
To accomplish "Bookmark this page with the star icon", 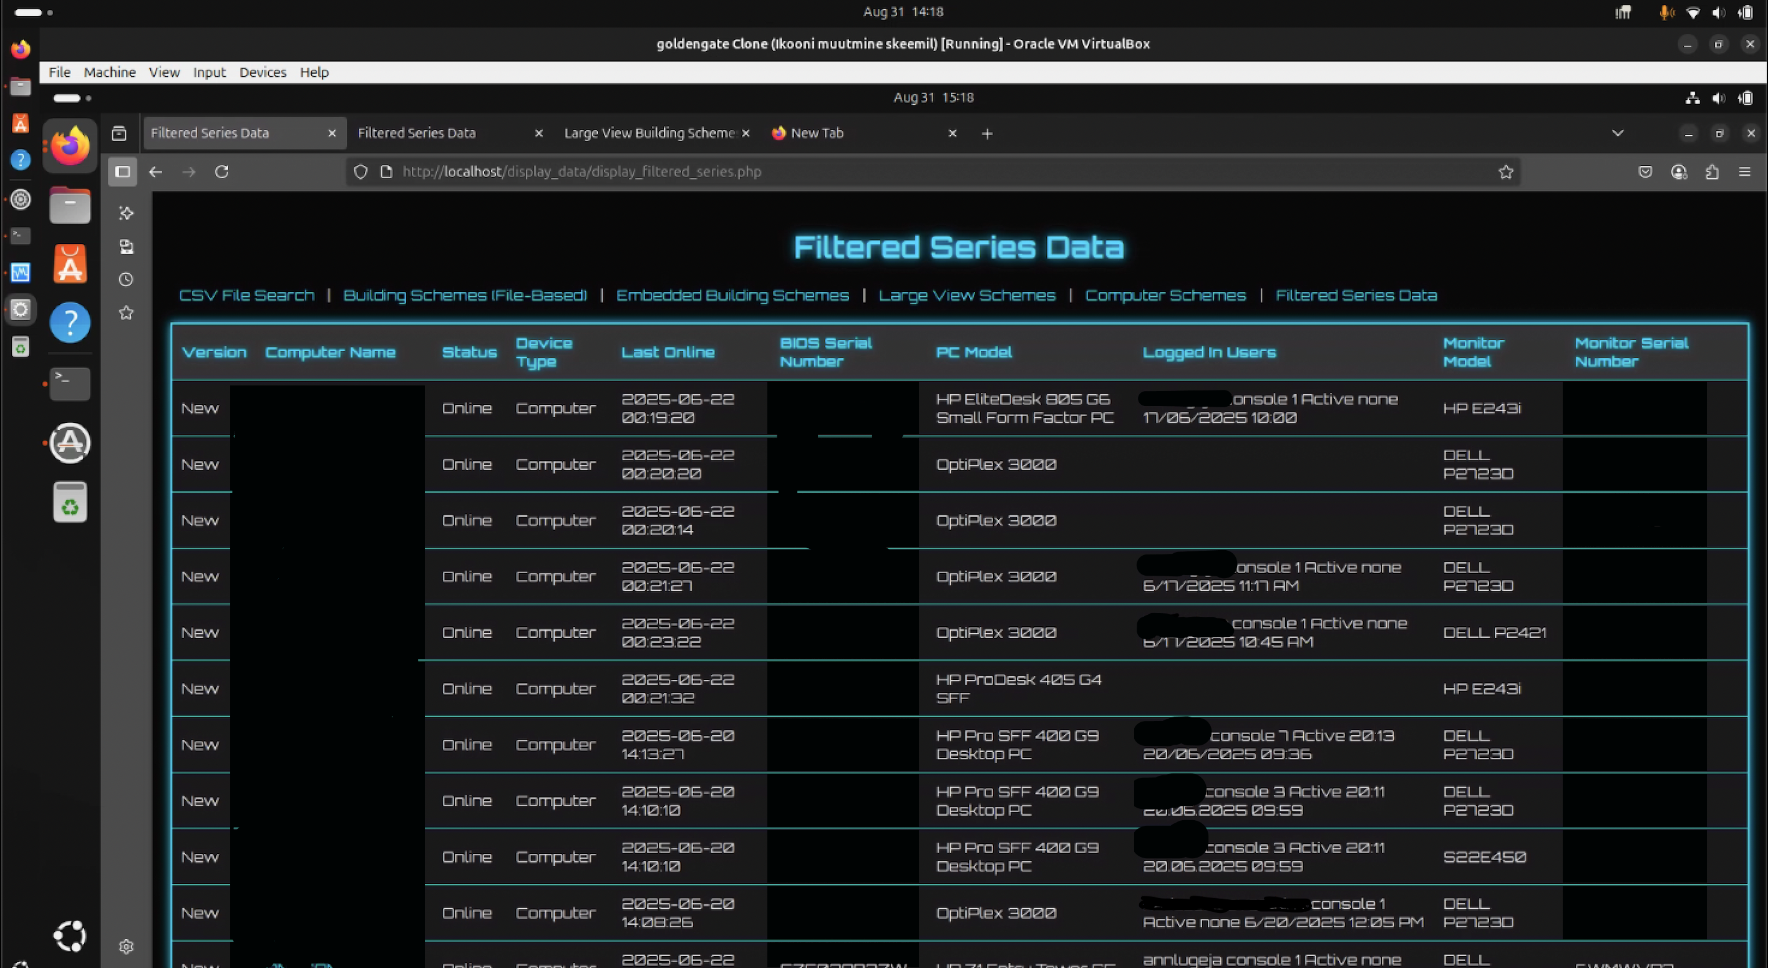I will tap(1506, 172).
